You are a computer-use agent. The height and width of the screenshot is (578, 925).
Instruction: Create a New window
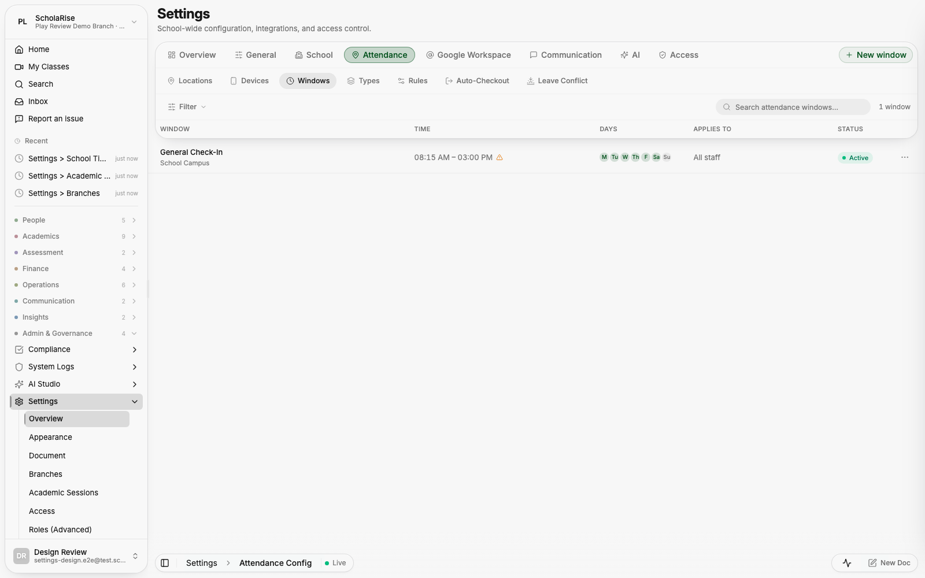click(x=875, y=55)
